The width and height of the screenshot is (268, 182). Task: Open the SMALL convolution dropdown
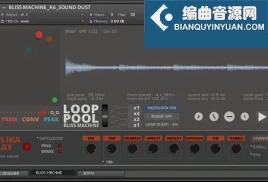coord(258,147)
